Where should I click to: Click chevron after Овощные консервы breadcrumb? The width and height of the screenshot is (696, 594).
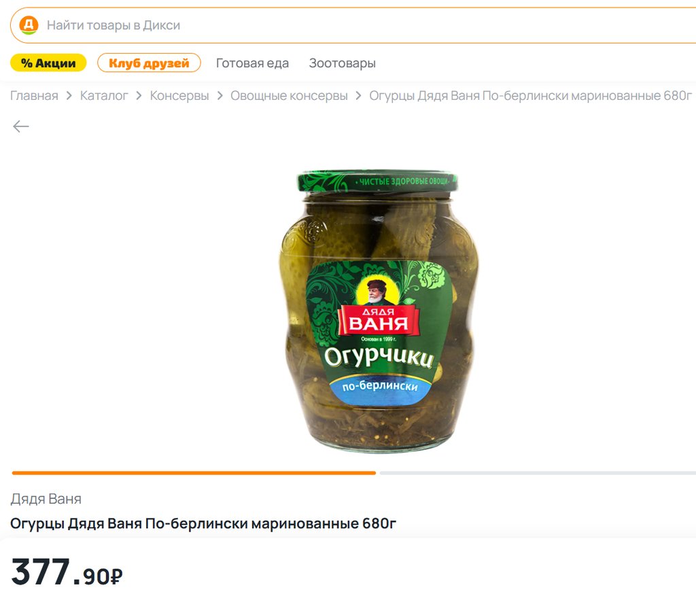click(x=358, y=95)
